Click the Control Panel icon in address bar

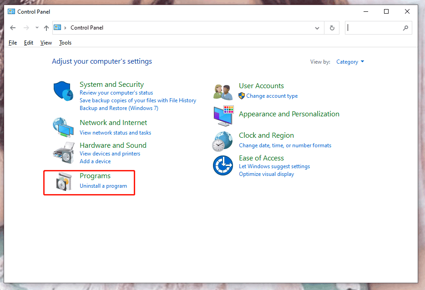point(57,27)
